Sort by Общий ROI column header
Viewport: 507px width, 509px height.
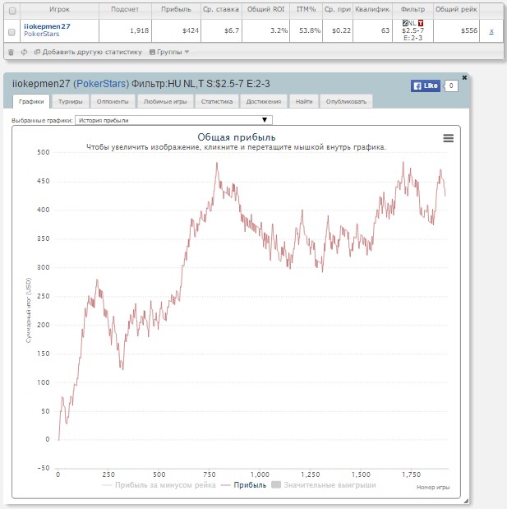point(265,9)
